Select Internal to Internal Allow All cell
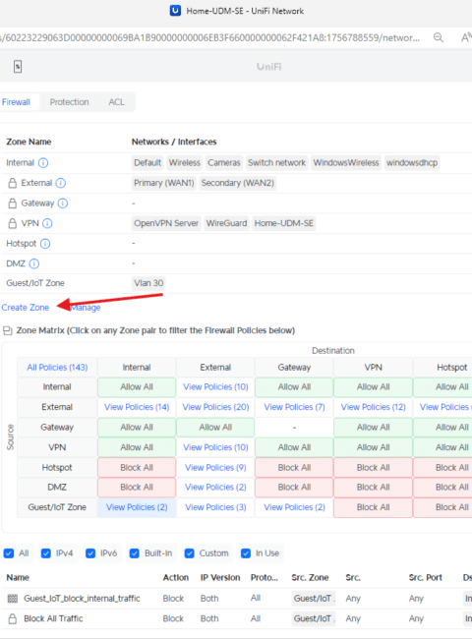 (x=137, y=386)
